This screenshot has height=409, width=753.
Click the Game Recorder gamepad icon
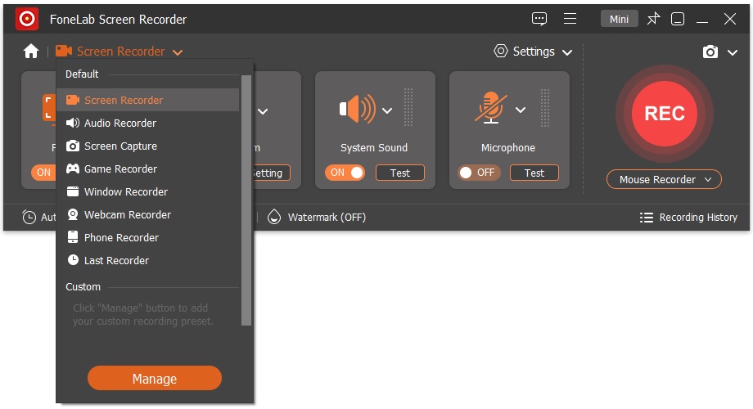pyautogui.click(x=73, y=169)
